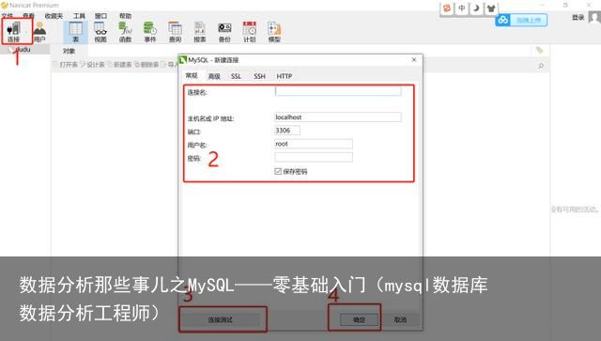Viewport: 601px width, 341px height.
Task: Click the search magnifier icon in object toolbar
Action: pyautogui.click(x=541, y=66)
